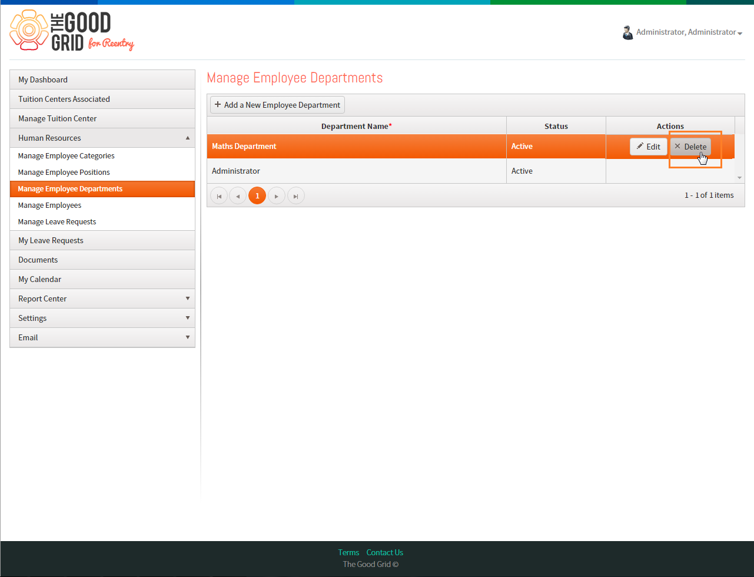This screenshot has width=754, height=577.
Task: Edit the Maths Department entry
Action: pos(649,147)
